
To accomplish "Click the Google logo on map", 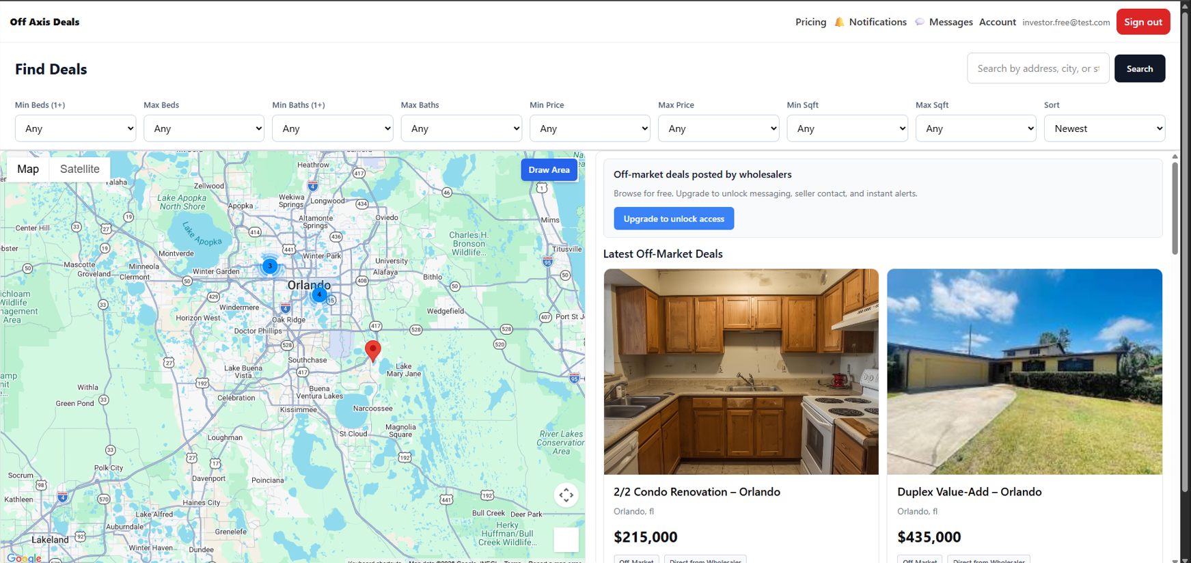I will pyautogui.click(x=24, y=558).
